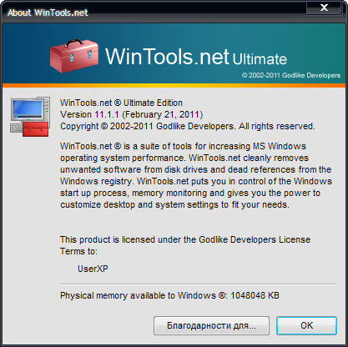Click the 1048048 KB memory value
The image size is (348, 347).
(x=255, y=295)
